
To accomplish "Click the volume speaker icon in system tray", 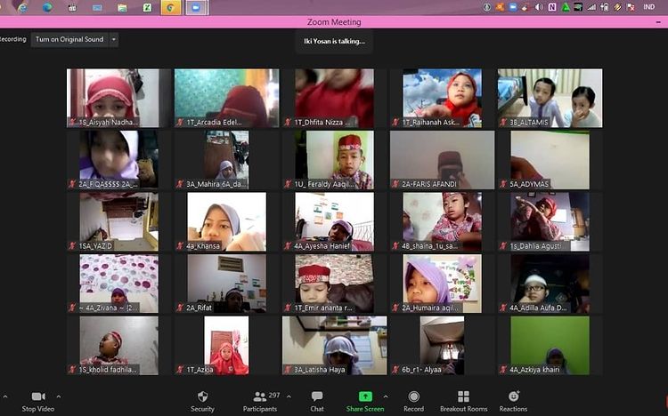I will click(540, 7).
